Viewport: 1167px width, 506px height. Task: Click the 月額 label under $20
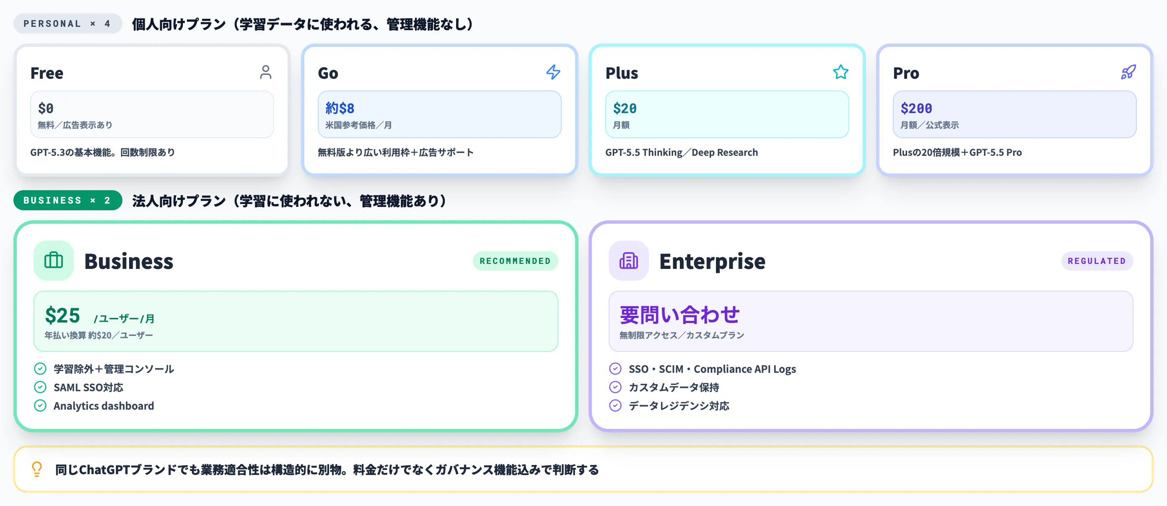tap(621, 125)
